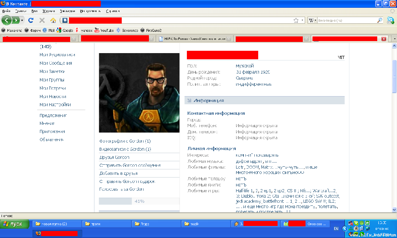This screenshot has height=238, width=397.
Task: Open the back/forward history dropdown arrow
Action: 22,20
